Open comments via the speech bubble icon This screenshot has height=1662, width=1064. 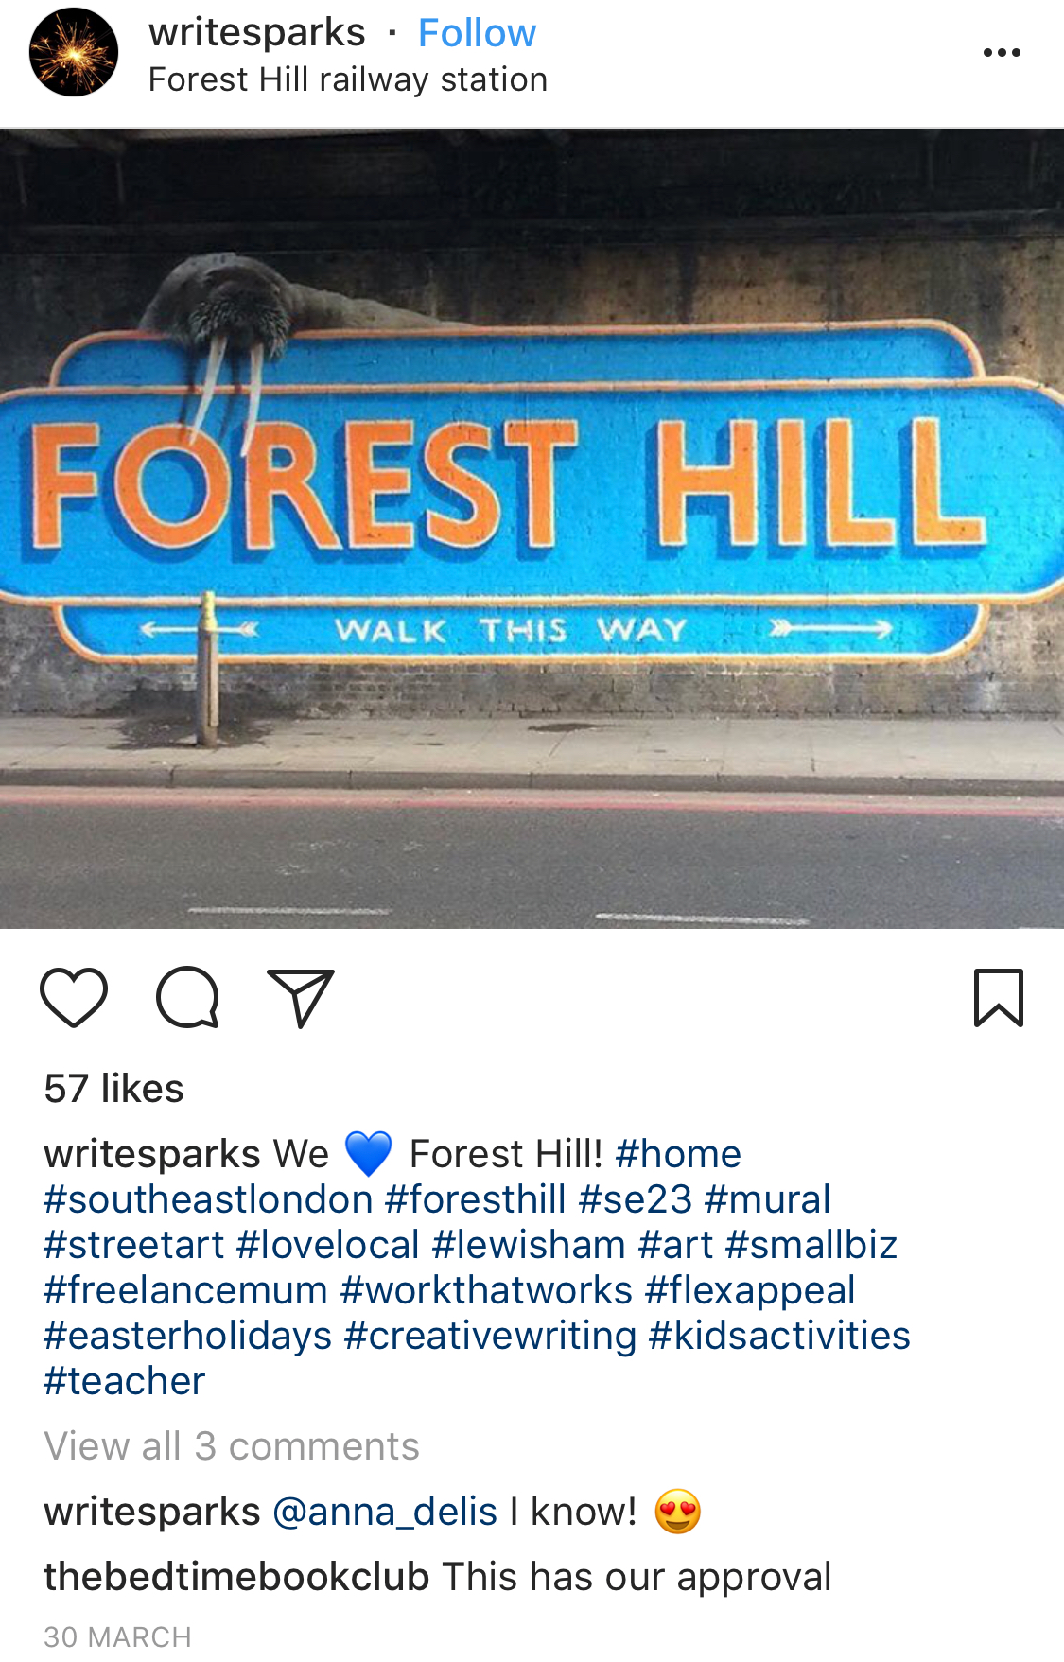tap(187, 997)
